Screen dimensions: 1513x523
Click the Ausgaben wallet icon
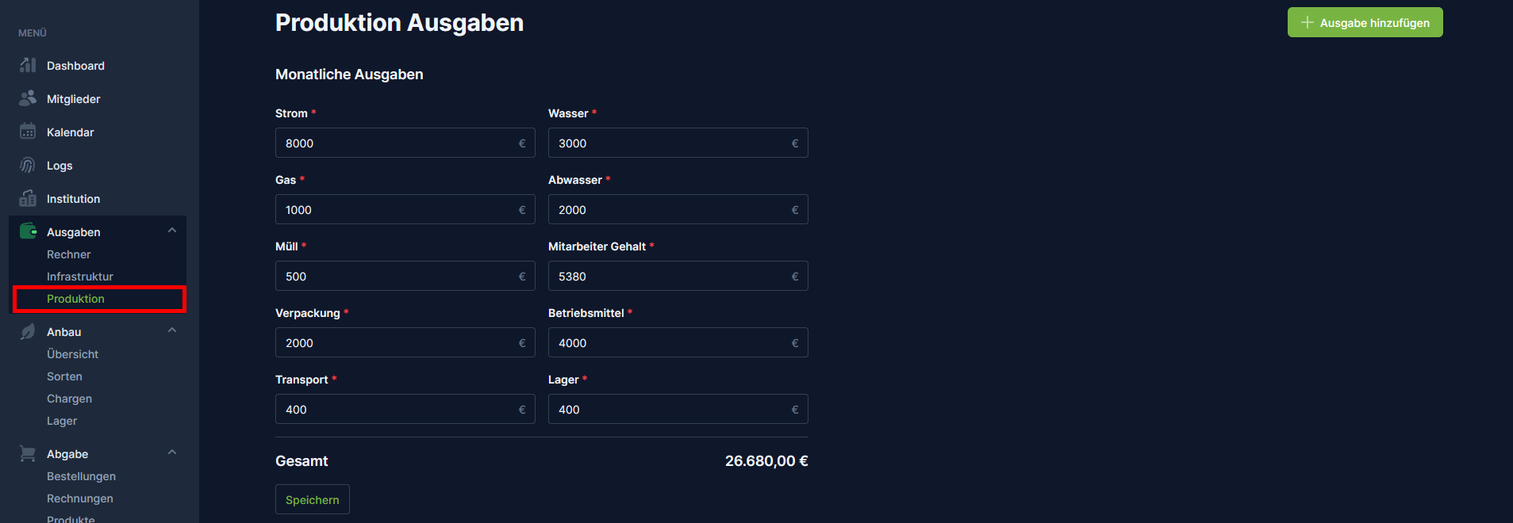coord(28,231)
